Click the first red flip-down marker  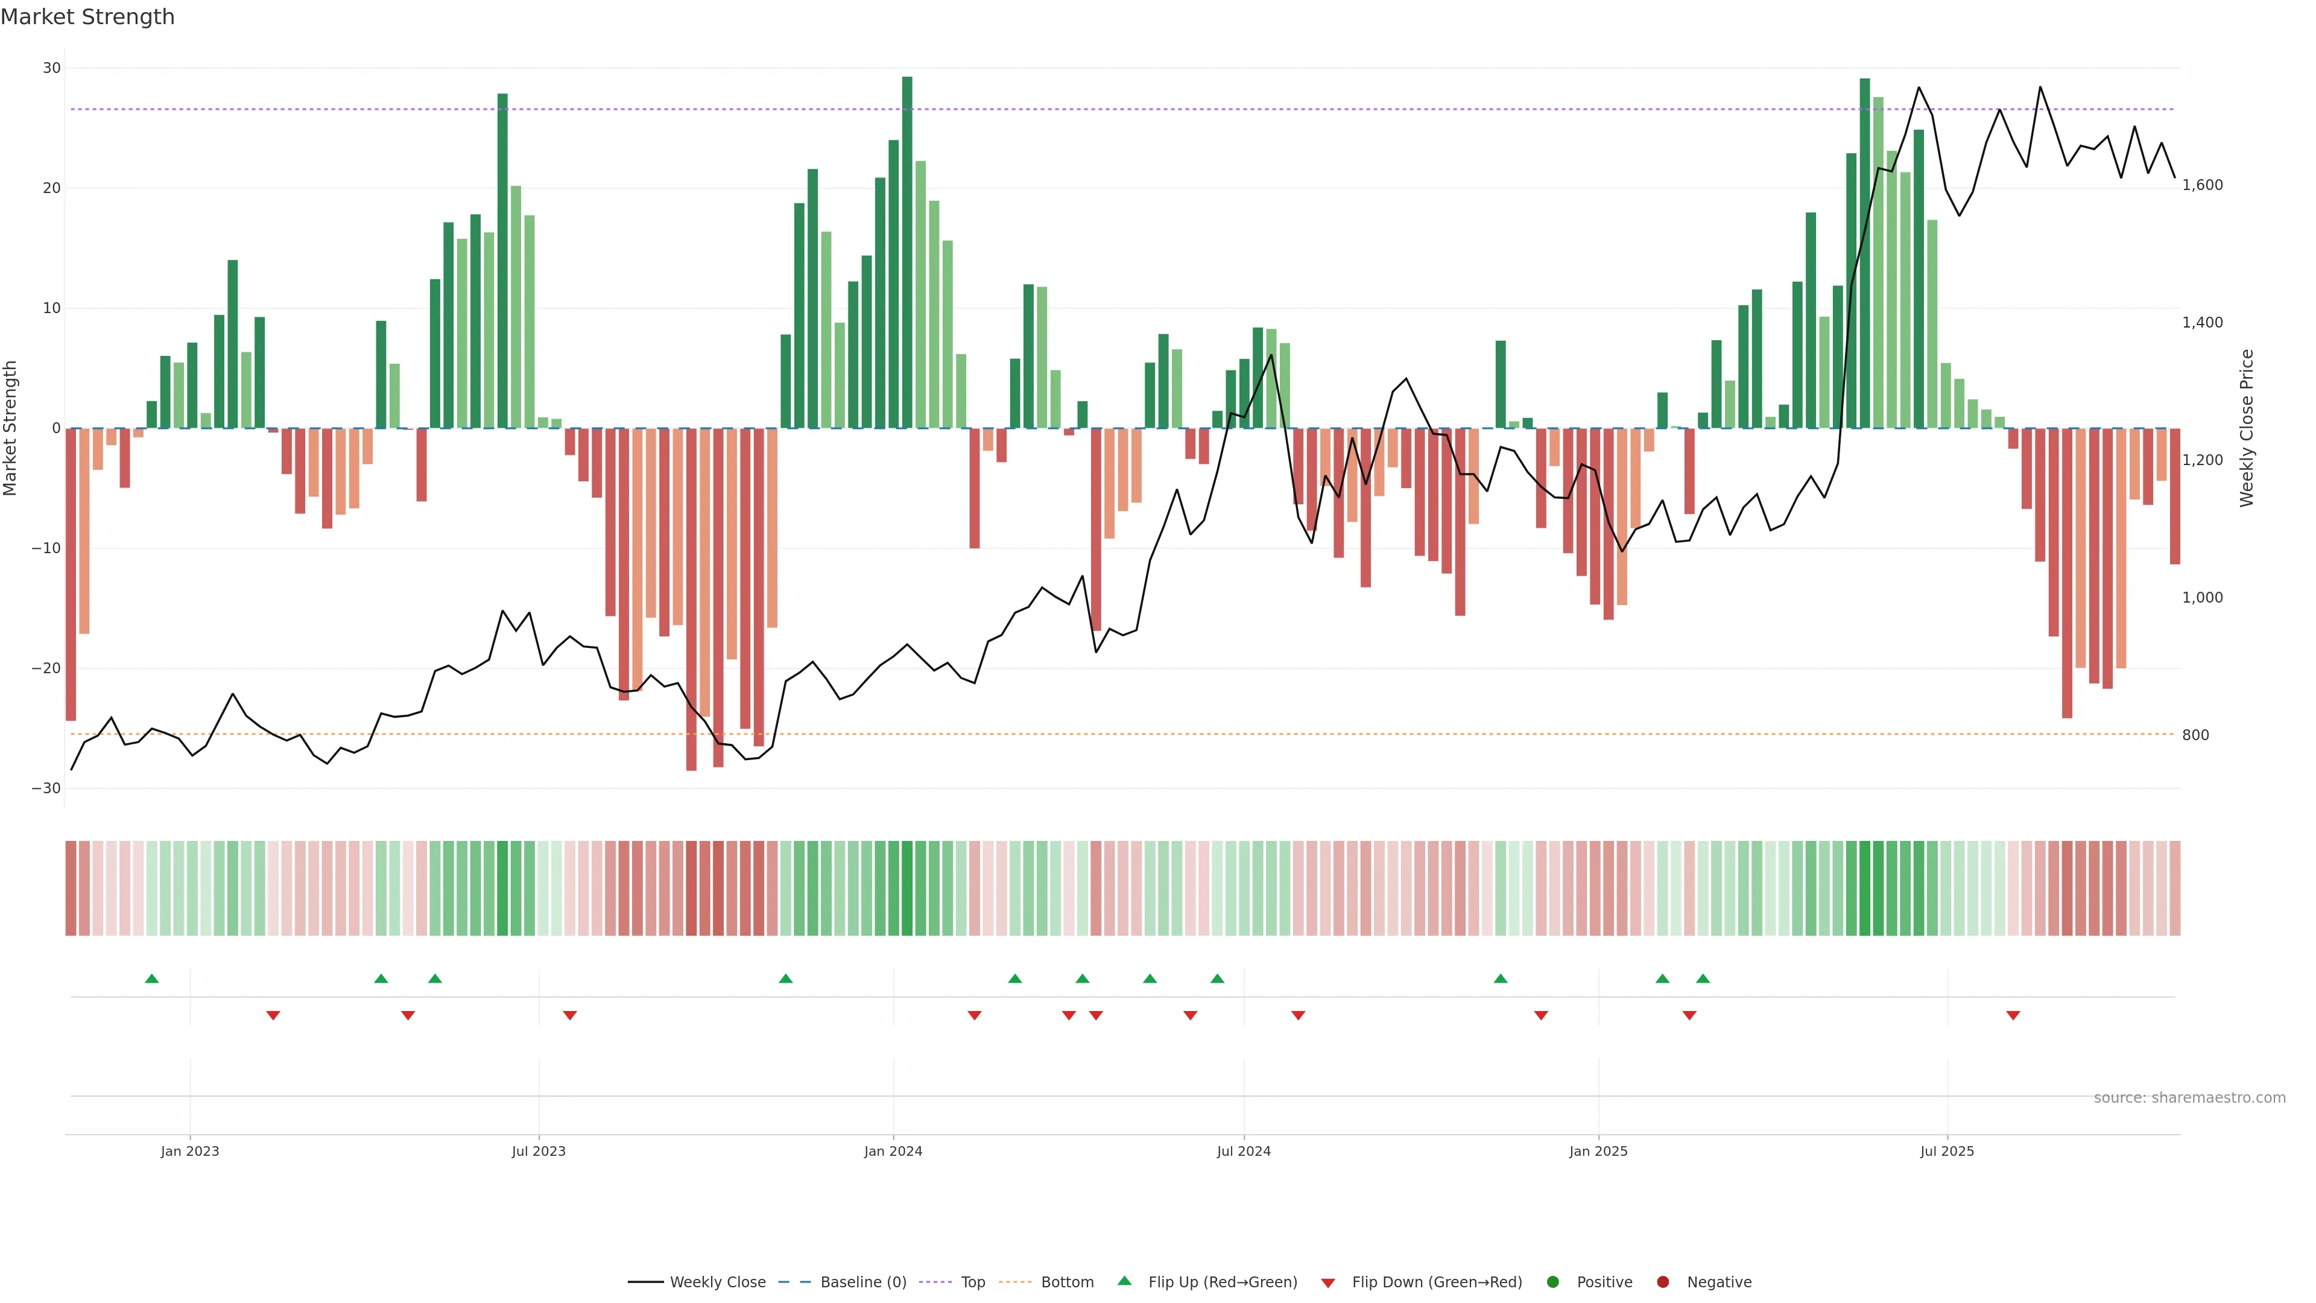click(x=273, y=1015)
